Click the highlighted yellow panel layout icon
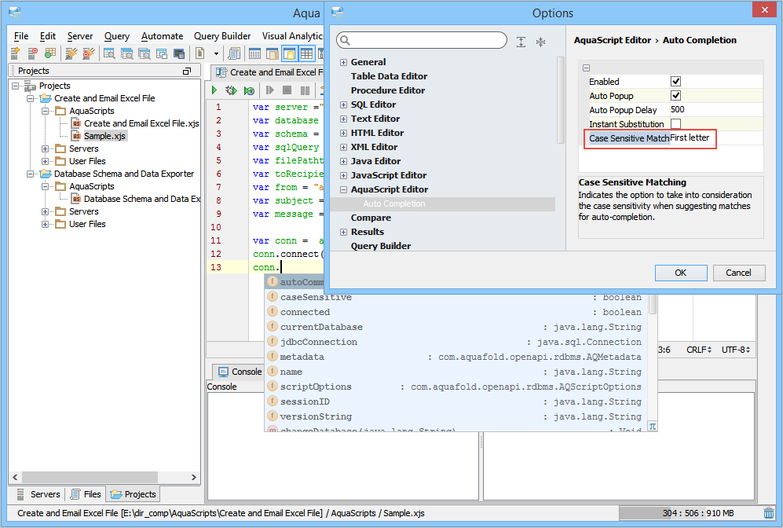 click(289, 53)
